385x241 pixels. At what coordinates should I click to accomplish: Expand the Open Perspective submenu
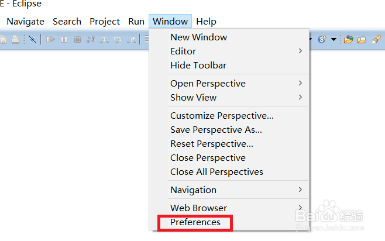pyautogui.click(x=228, y=84)
